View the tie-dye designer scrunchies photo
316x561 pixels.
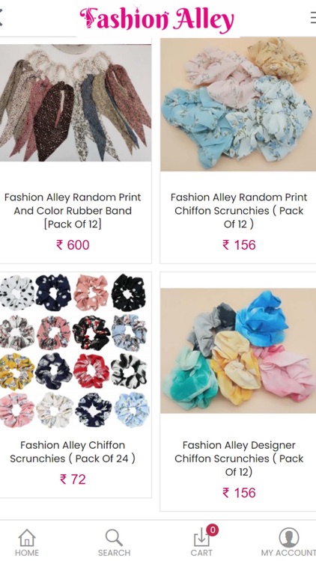(x=238, y=351)
